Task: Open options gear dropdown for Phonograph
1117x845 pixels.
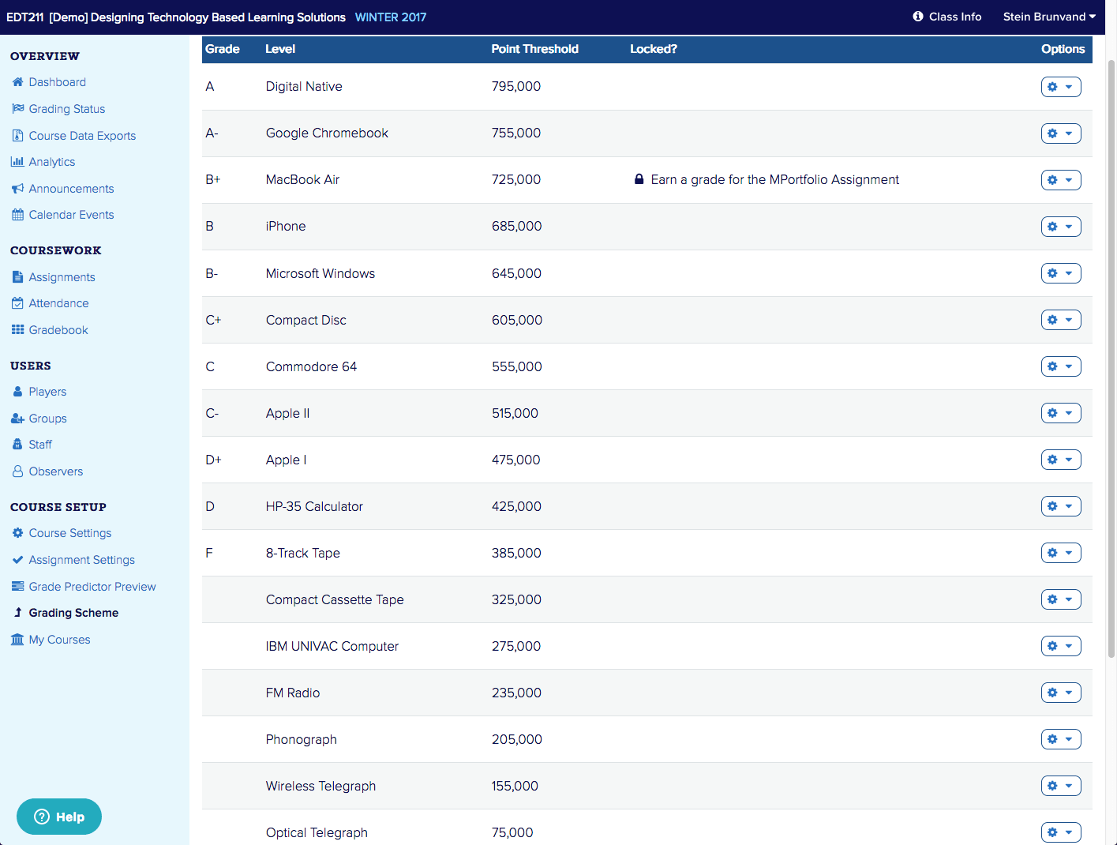Action: tap(1061, 739)
